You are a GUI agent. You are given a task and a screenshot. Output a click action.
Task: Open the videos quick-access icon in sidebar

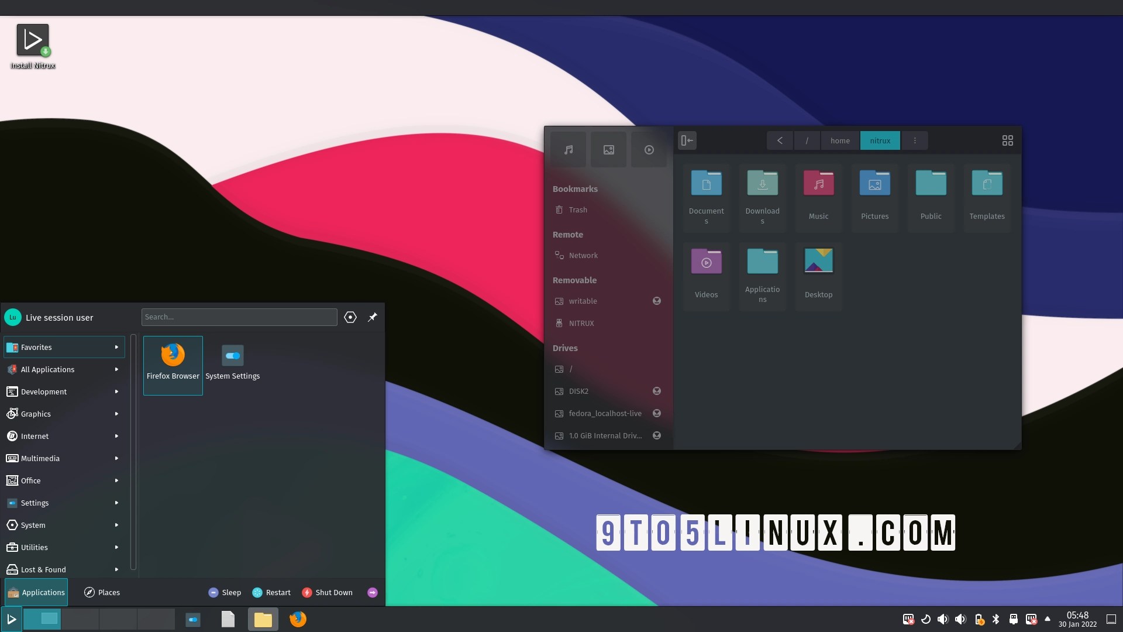point(649,150)
